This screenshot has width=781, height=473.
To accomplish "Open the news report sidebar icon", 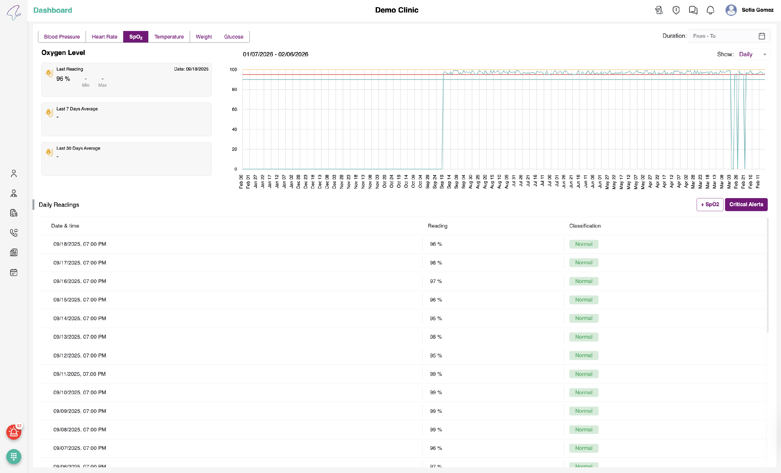I will coord(14,253).
